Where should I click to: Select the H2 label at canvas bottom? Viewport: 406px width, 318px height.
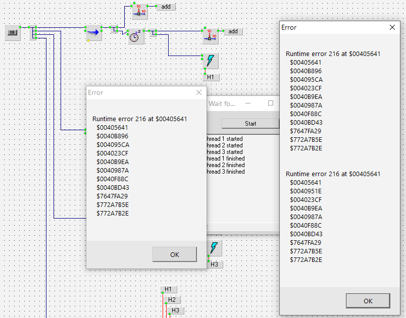click(172, 300)
